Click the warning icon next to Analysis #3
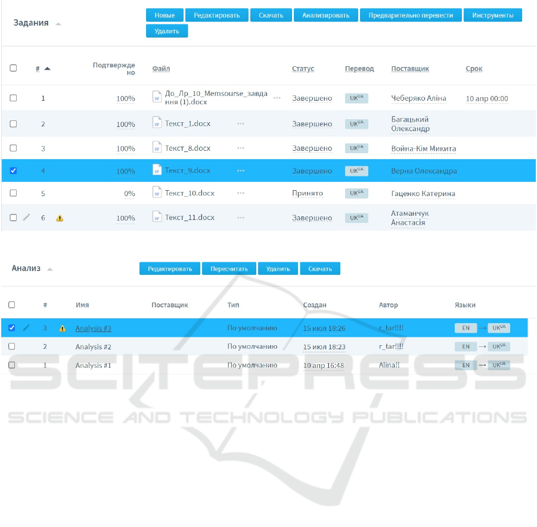Image resolution: width=537 pixels, height=527 pixels. click(63, 328)
